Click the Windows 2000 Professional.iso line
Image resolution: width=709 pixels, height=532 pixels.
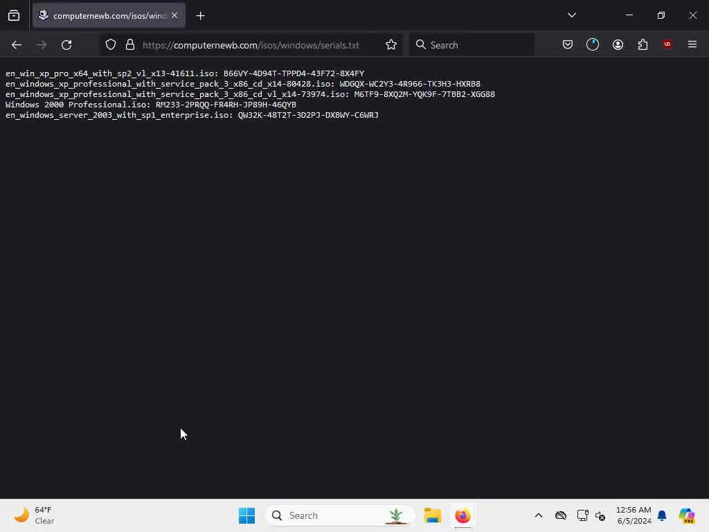tap(150, 105)
